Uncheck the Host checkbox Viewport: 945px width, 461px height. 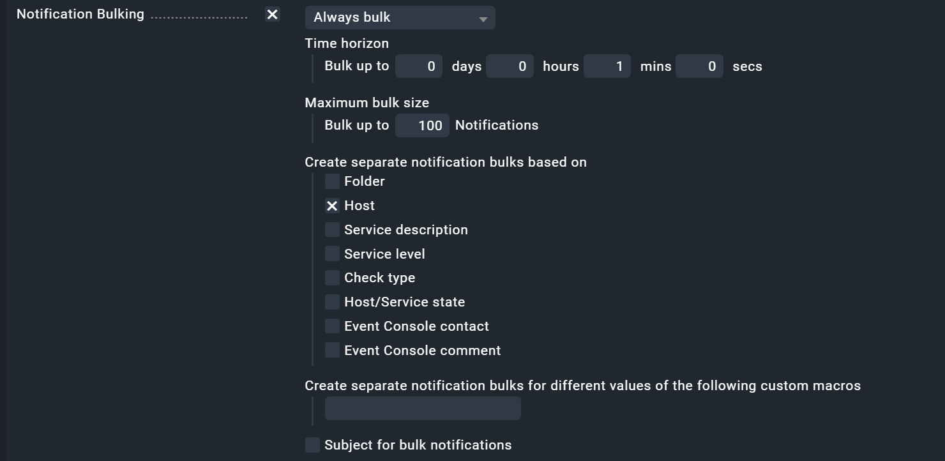[x=332, y=206]
